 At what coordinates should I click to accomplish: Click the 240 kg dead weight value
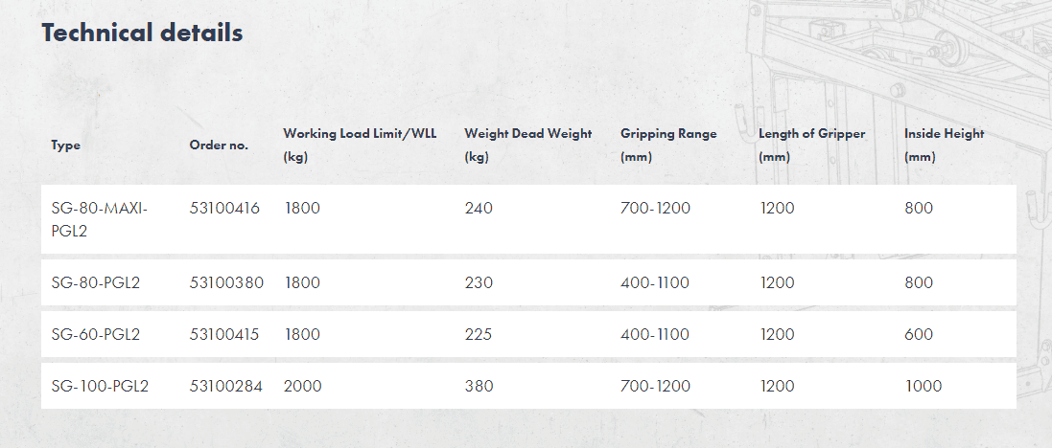pos(479,209)
